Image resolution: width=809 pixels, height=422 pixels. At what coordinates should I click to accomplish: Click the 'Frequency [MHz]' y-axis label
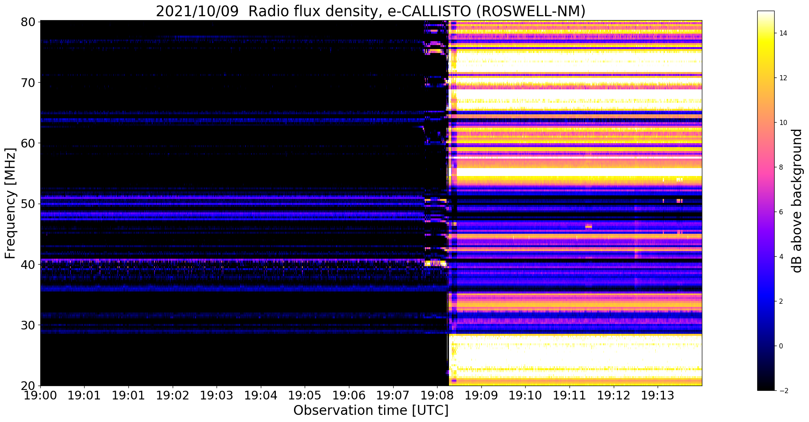point(10,203)
